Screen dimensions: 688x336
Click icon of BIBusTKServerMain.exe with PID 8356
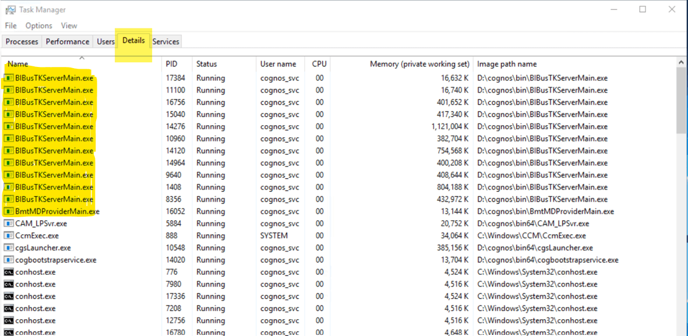coord(9,199)
